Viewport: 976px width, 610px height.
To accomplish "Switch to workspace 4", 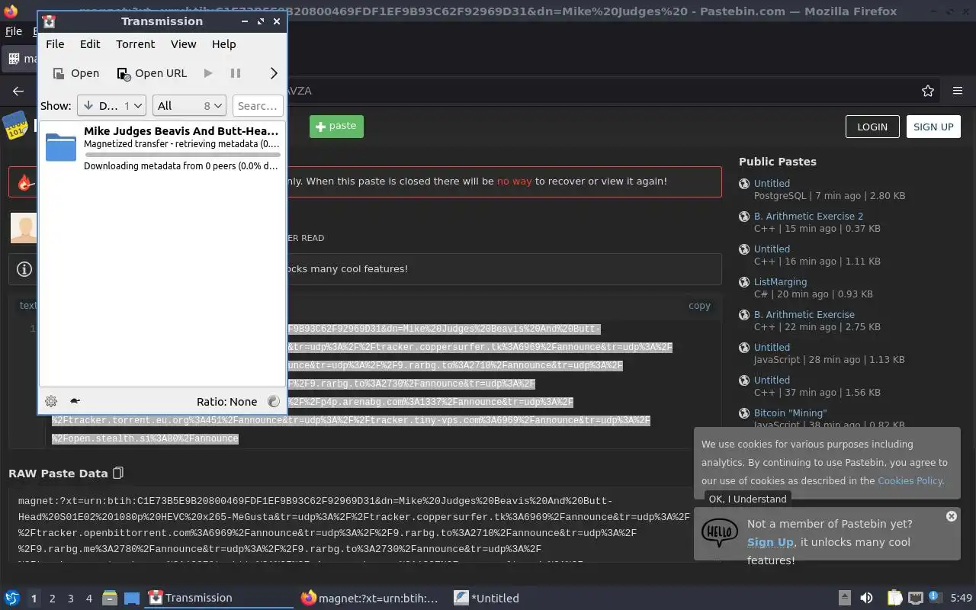I will click(88, 599).
